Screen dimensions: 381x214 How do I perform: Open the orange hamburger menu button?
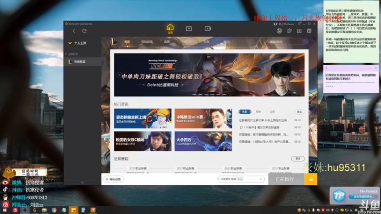(311, 179)
